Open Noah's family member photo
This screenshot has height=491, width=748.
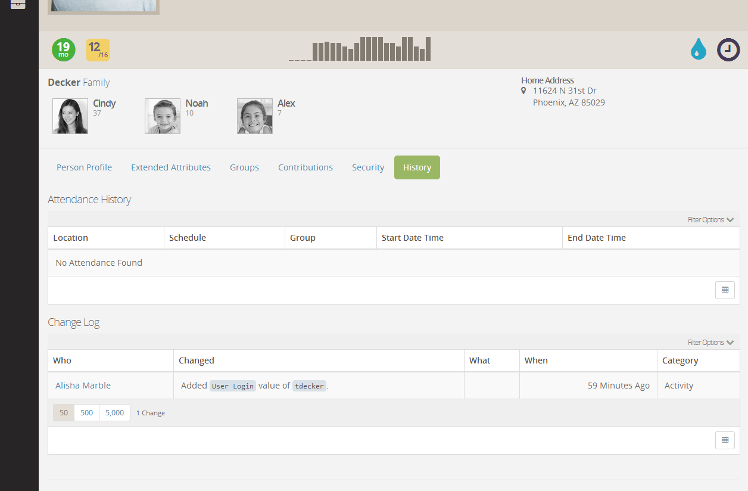point(163,116)
